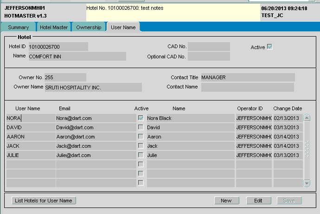Image resolution: width=320 pixels, height=214 pixels.
Task: Enable Active checkbox for David
Action: click(x=141, y=127)
